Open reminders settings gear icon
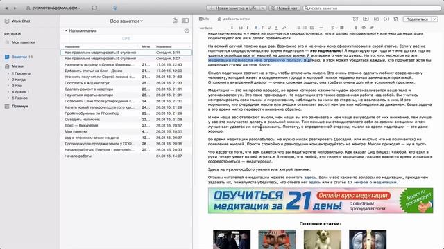The height and width of the screenshot is (249, 444). click(x=187, y=30)
